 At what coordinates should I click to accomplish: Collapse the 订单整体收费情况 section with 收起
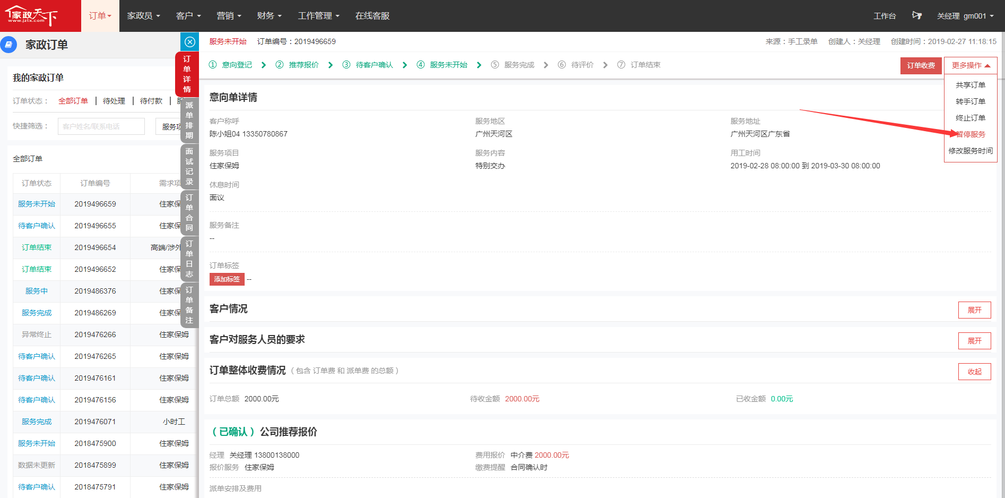point(974,372)
